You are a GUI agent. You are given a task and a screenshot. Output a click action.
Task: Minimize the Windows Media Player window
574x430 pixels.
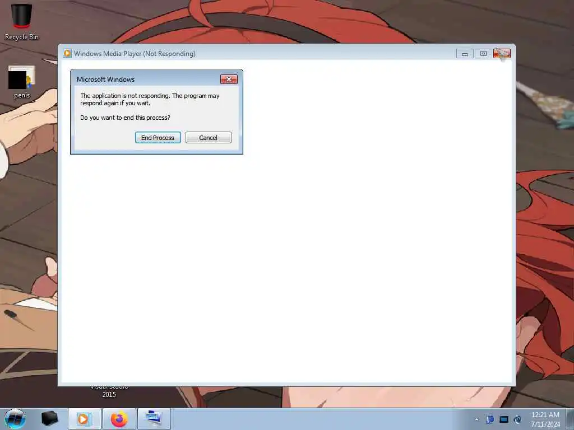pos(465,54)
